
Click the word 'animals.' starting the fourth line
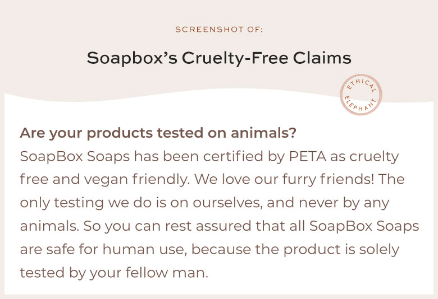(x=49, y=226)
